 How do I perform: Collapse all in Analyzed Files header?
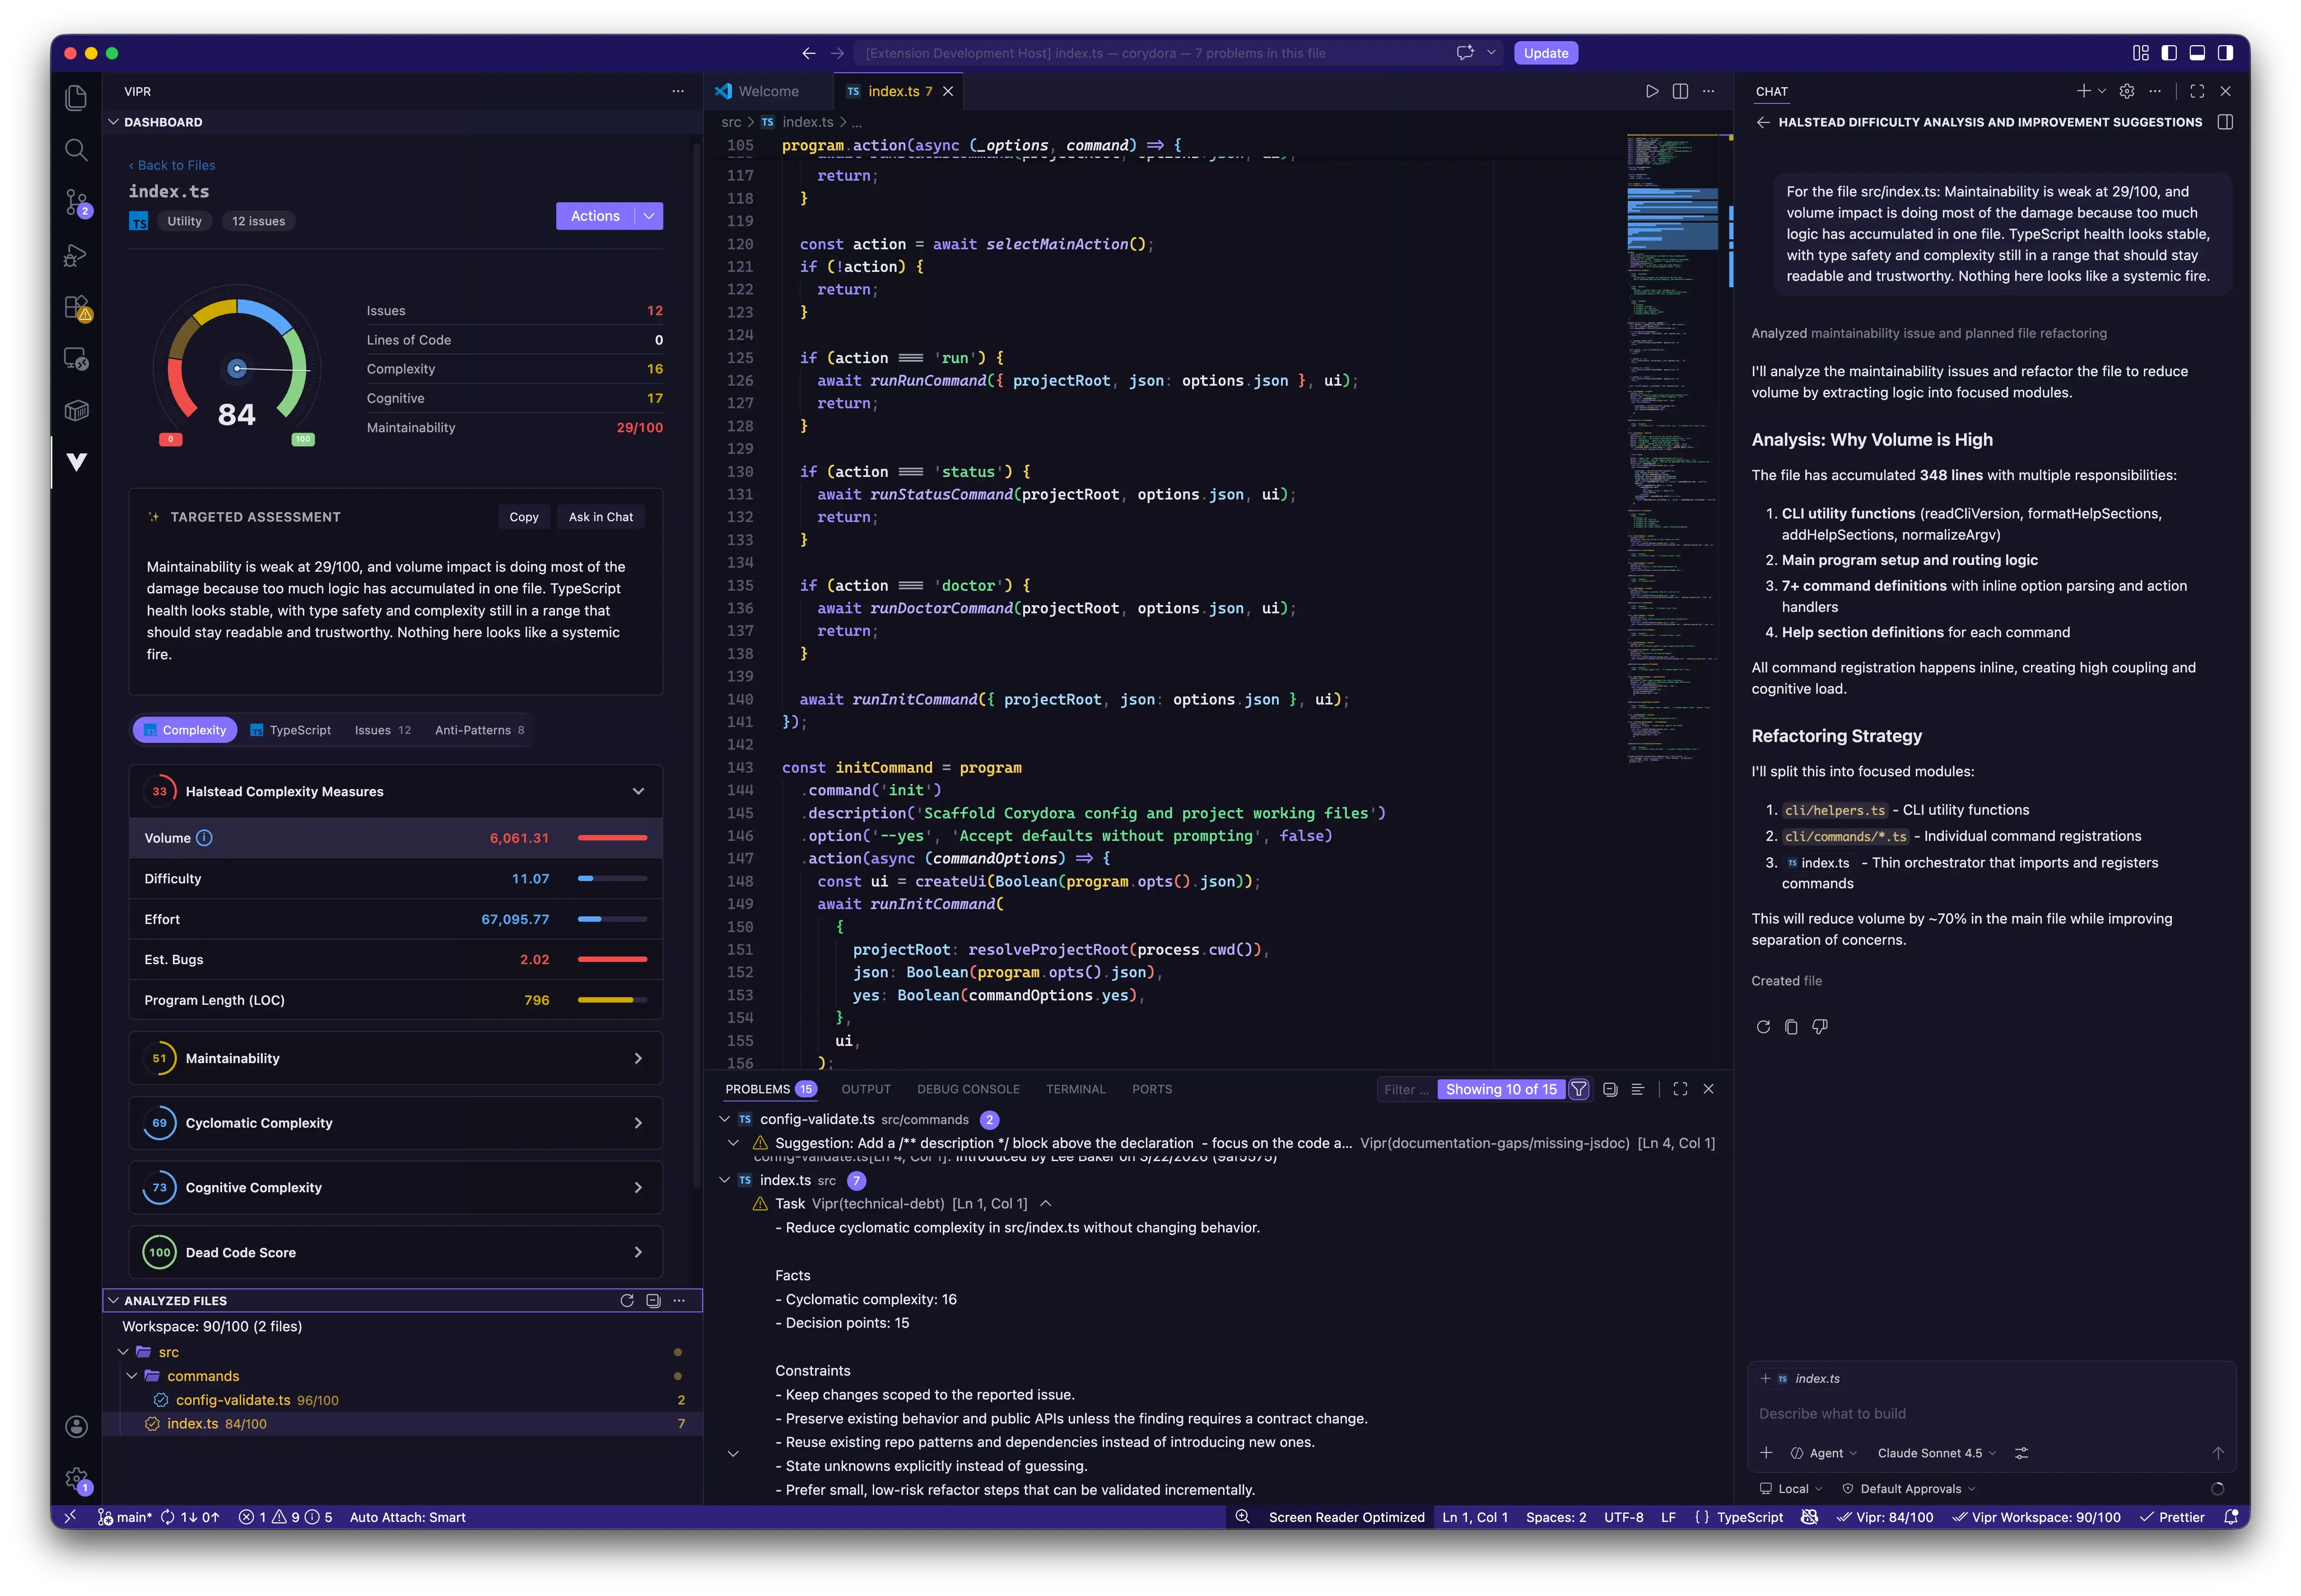click(653, 1300)
